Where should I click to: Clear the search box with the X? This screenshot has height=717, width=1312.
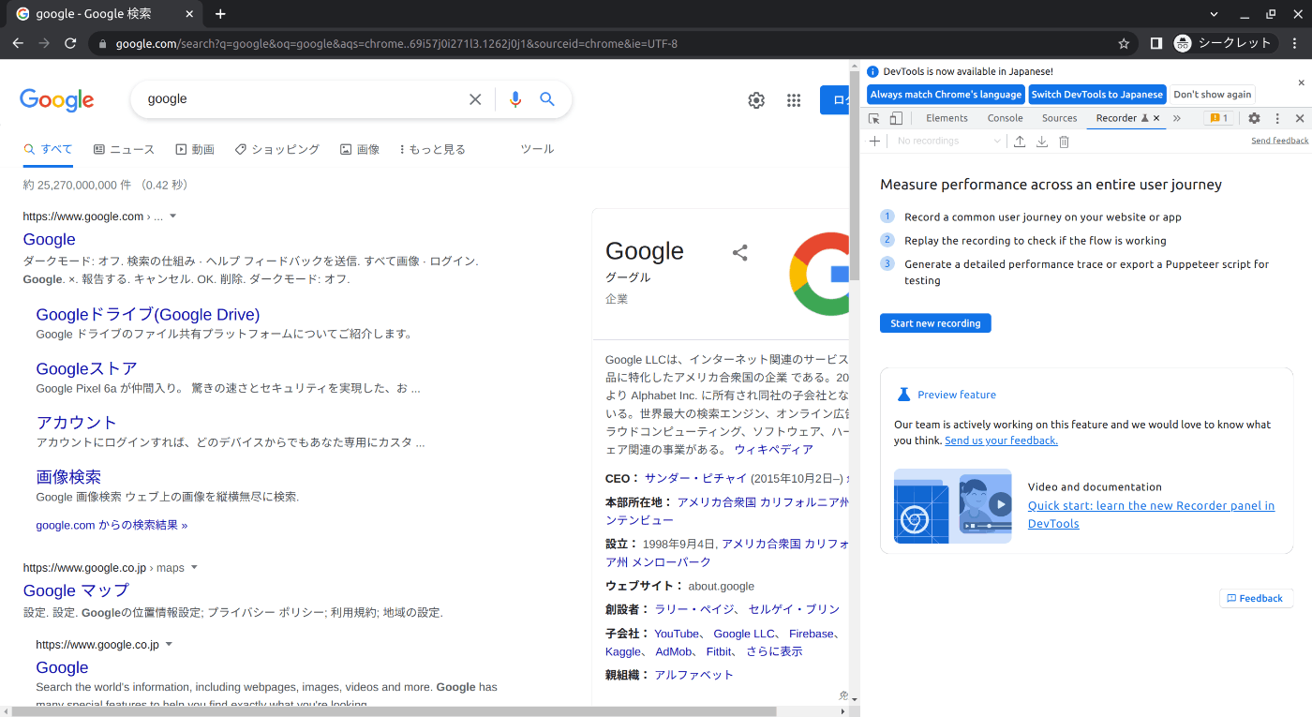(x=475, y=99)
